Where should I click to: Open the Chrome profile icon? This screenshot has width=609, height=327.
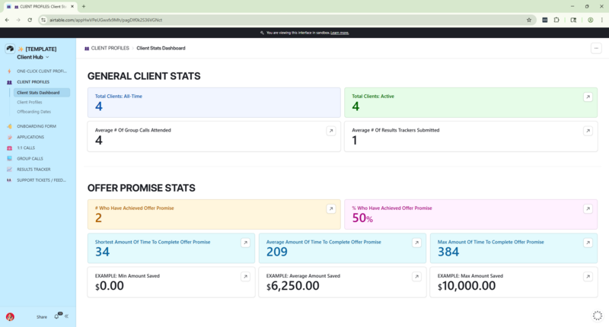tap(590, 20)
